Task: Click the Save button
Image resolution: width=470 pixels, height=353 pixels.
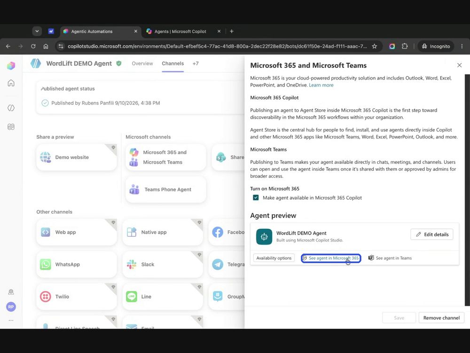Action: point(399,318)
